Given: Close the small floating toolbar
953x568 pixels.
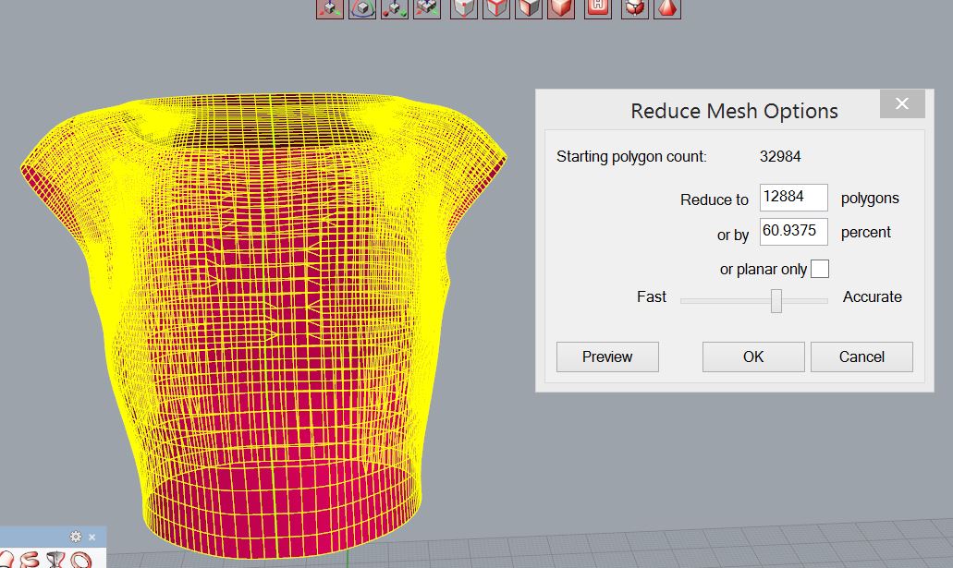Looking at the screenshot, I should (x=92, y=537).
